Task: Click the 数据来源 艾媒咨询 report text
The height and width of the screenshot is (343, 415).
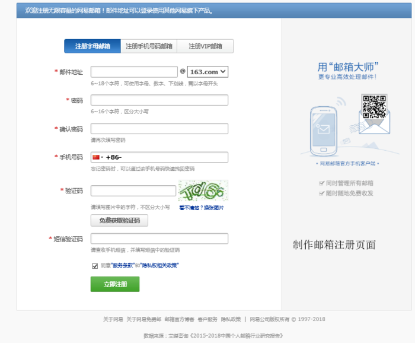Action: (x=213, y=336)
